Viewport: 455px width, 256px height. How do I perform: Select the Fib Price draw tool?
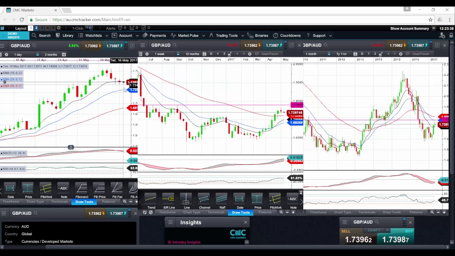pos(99,191)
